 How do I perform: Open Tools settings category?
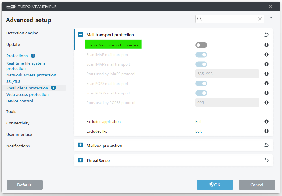[x=11, y=112]
